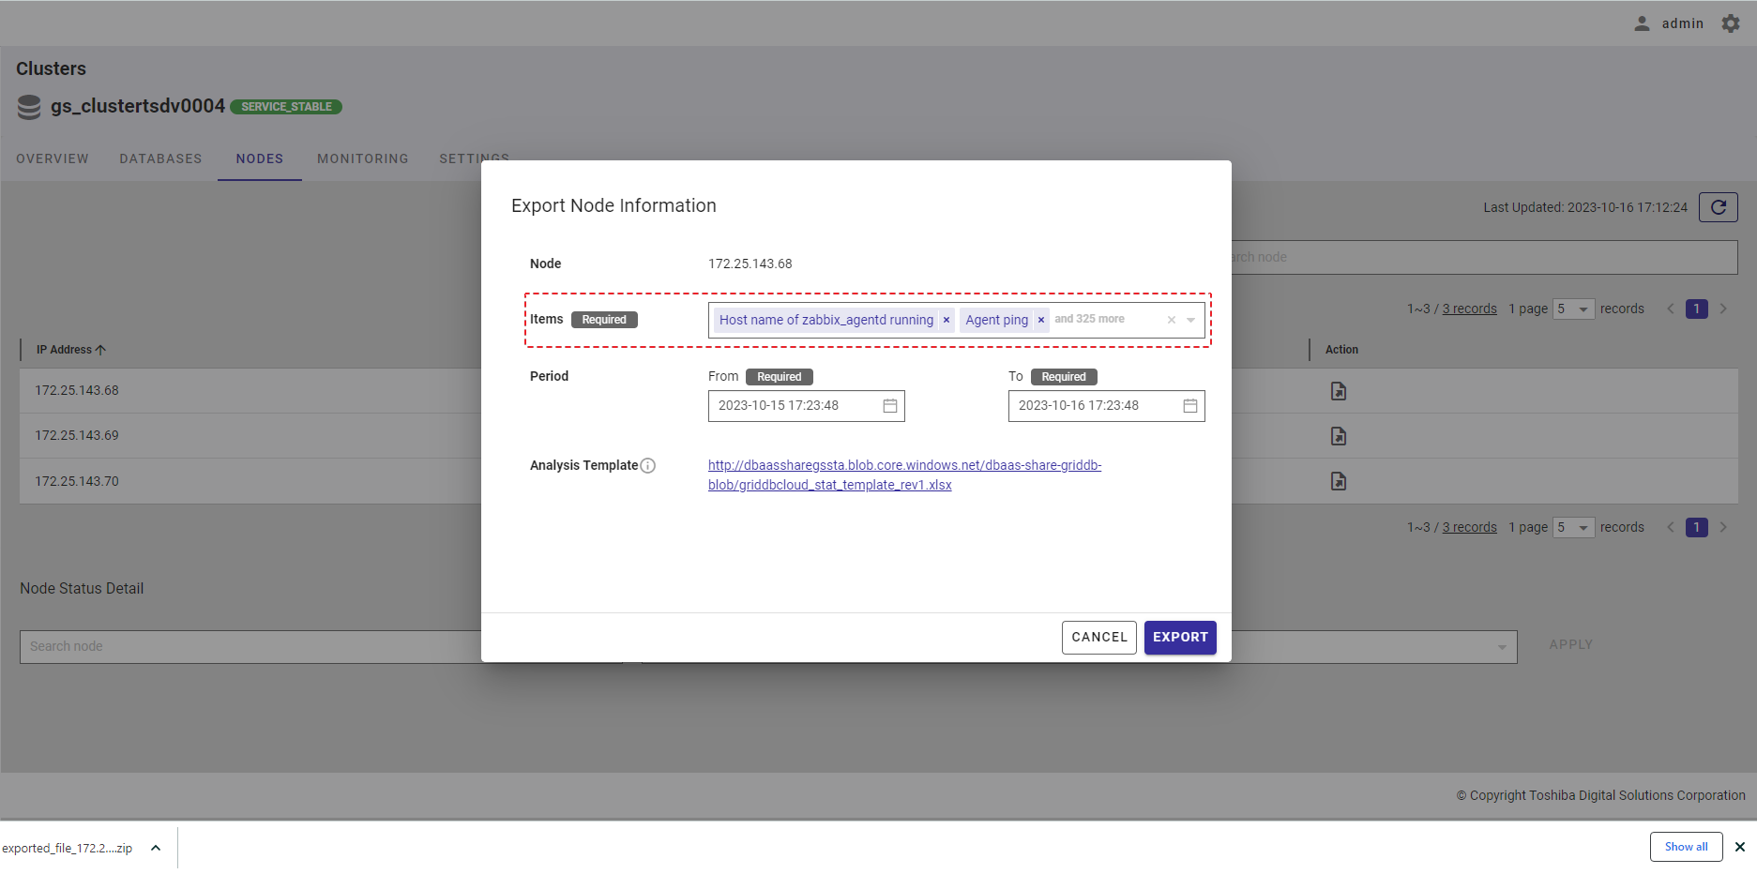
Task: Click Show all downloads button
Action: coord(1686,847)
